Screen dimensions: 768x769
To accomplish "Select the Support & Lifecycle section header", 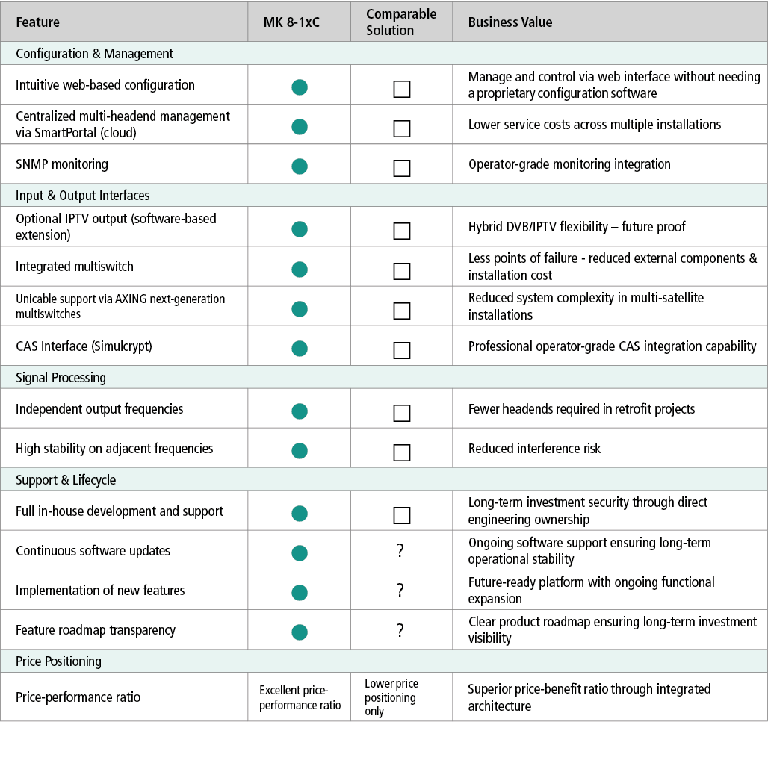I will (66, 480).
